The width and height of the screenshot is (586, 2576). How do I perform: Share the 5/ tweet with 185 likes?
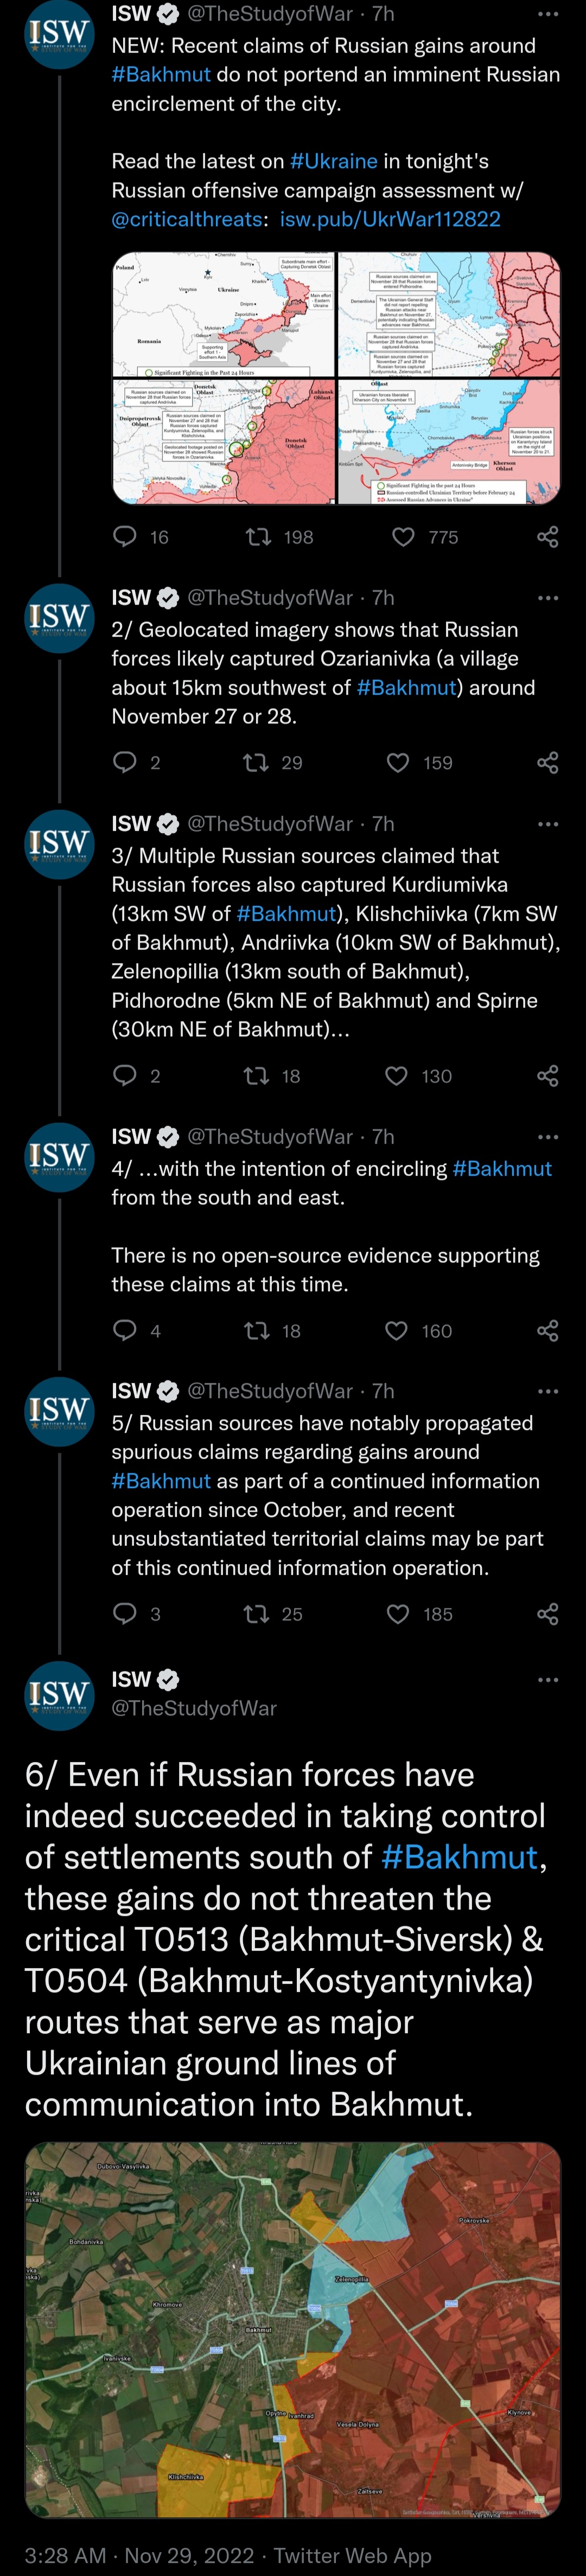coord(547,1614)
